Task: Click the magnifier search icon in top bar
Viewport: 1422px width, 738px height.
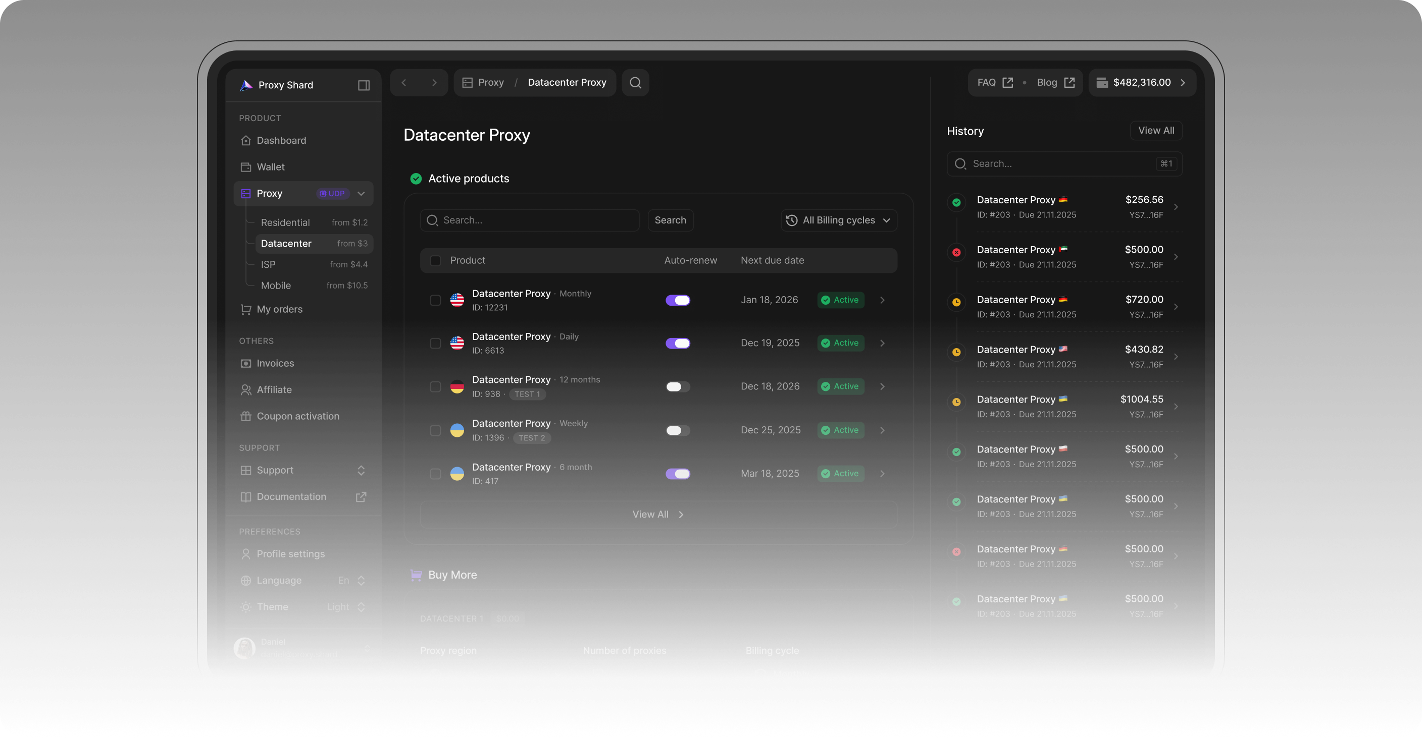Action: 635,83
